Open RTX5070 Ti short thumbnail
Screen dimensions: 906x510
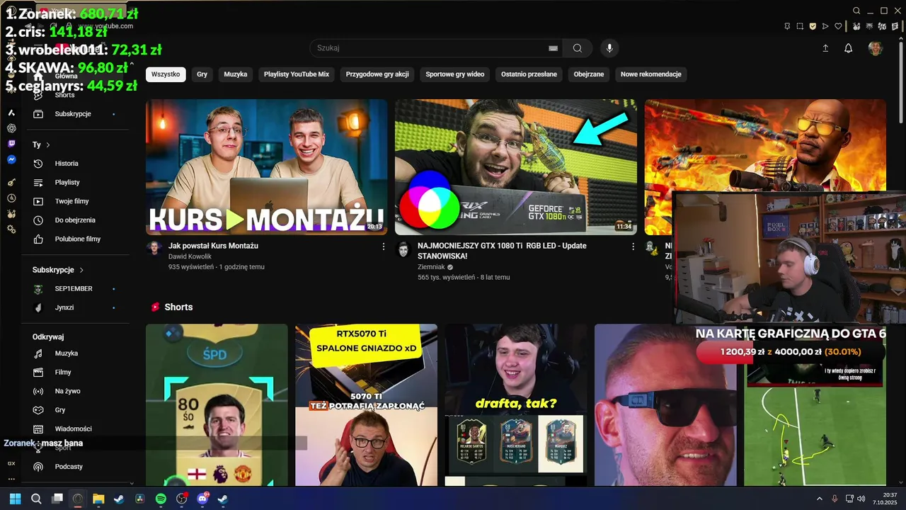[367, 405]
